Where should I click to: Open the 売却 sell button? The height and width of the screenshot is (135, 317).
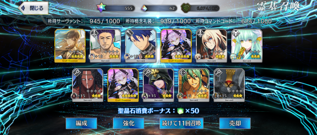click(235, 123)
